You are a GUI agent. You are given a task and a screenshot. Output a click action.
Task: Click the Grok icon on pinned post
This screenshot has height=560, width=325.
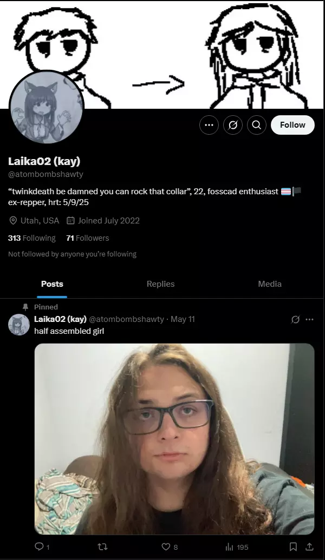pos(295,319)
